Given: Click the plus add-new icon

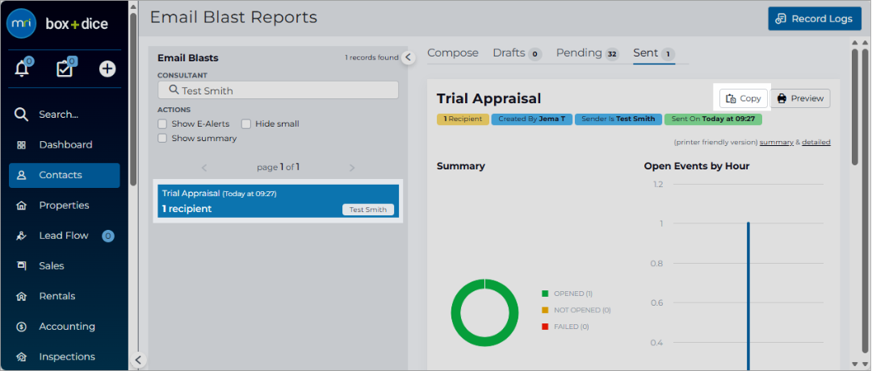Looking at the screenshot, I should (x=107, y=69).
